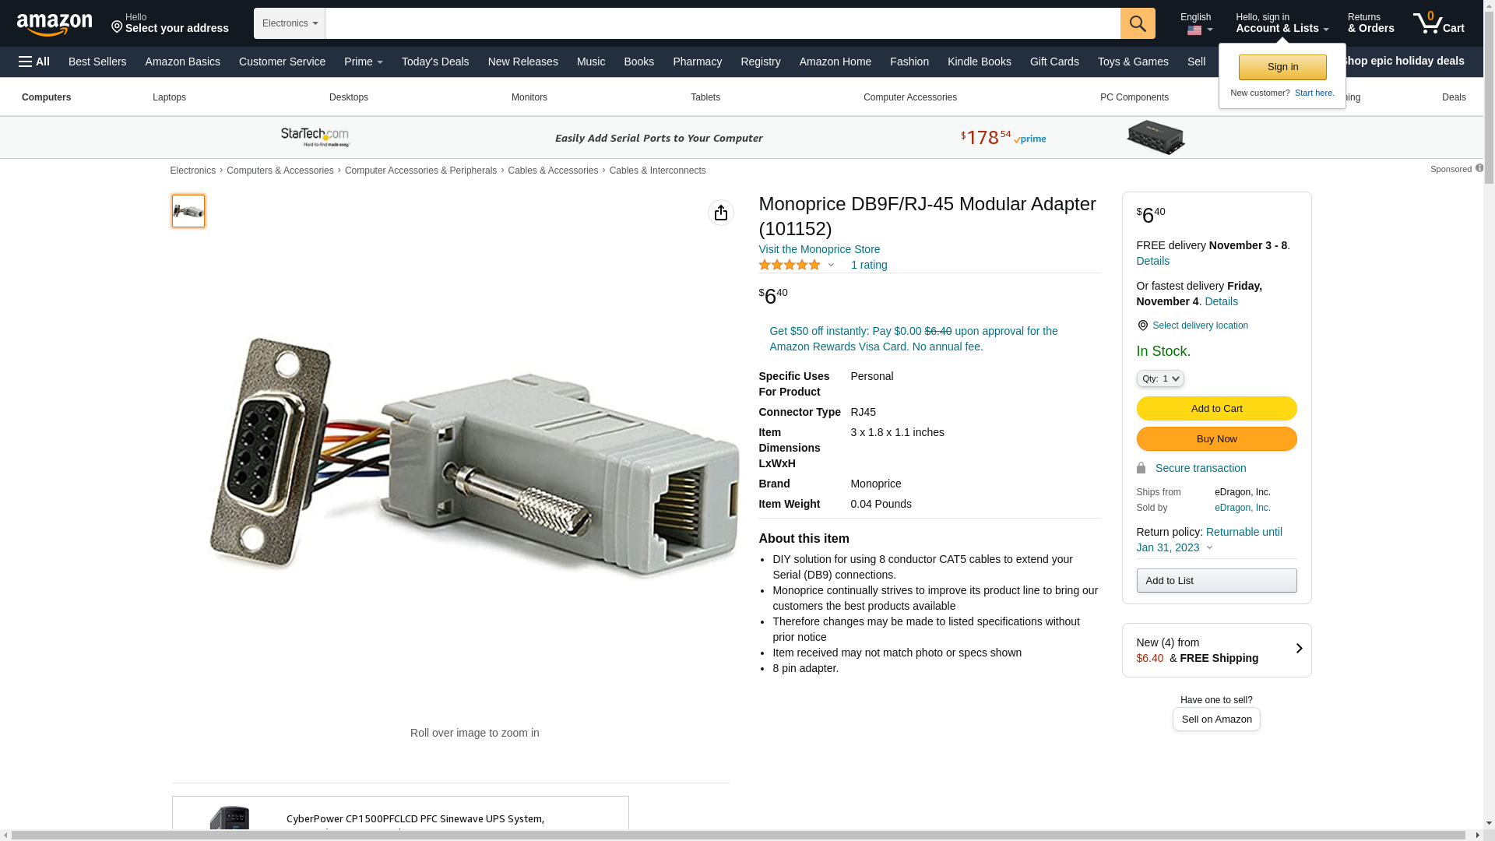Click the Buy Now button
Viewport: 1495px width, 841px height.
[1216, 438]
